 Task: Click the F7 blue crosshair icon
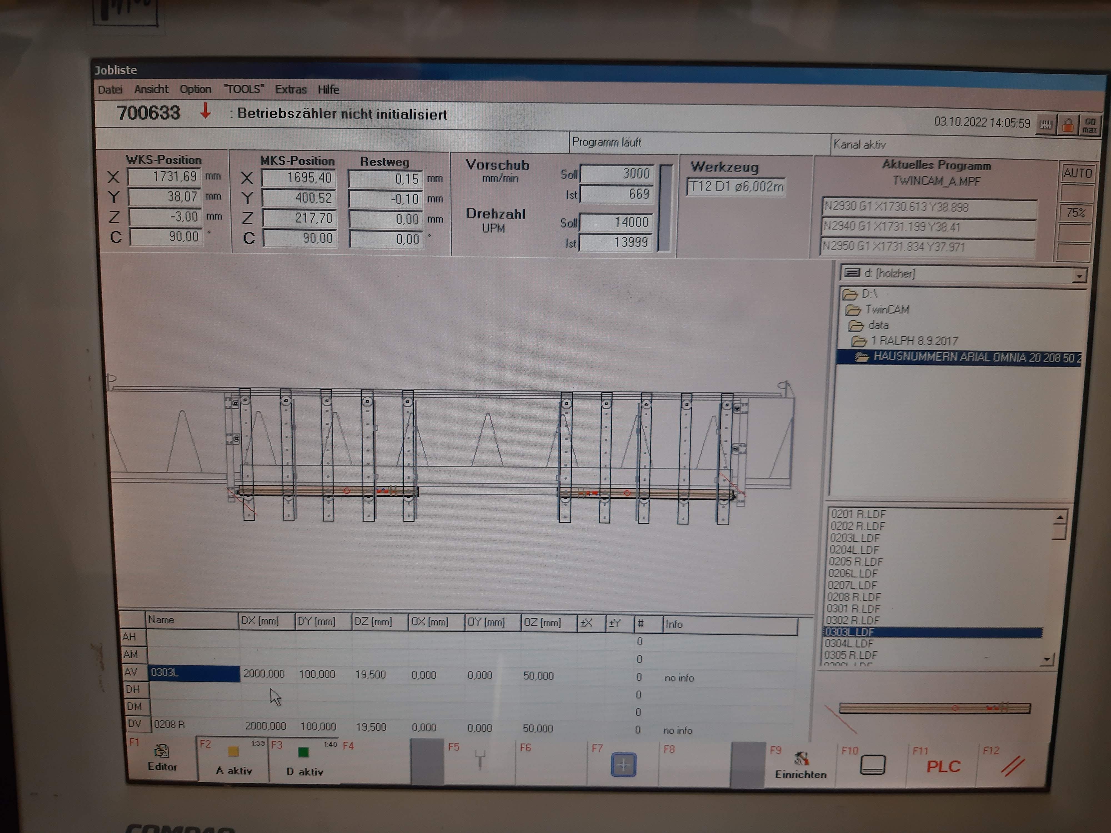(623, 765)
